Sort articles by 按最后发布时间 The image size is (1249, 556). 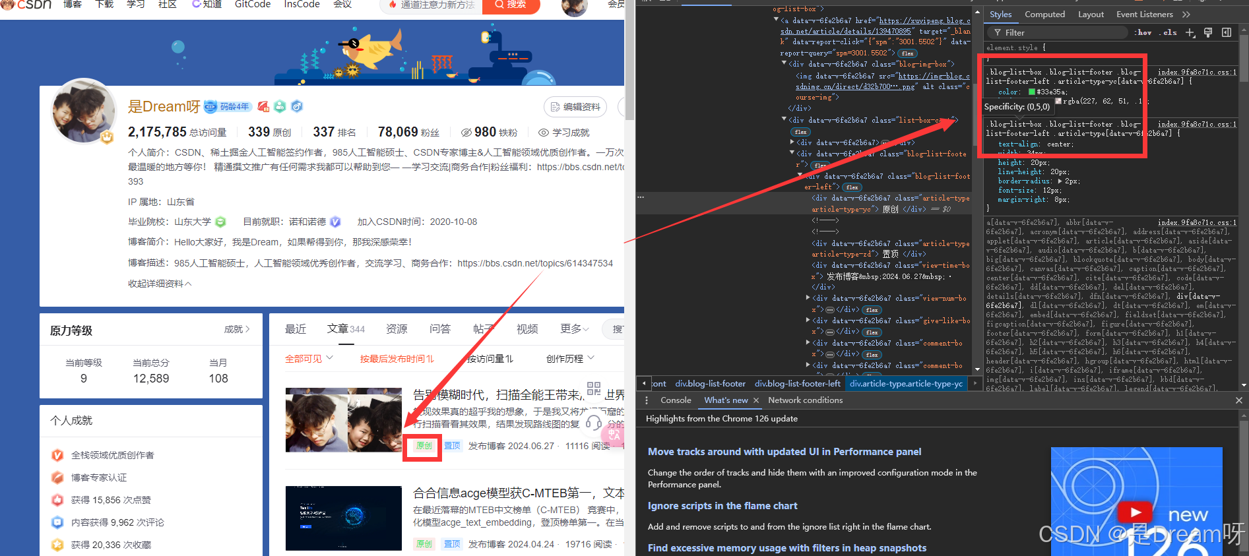(x=397, y=359)
